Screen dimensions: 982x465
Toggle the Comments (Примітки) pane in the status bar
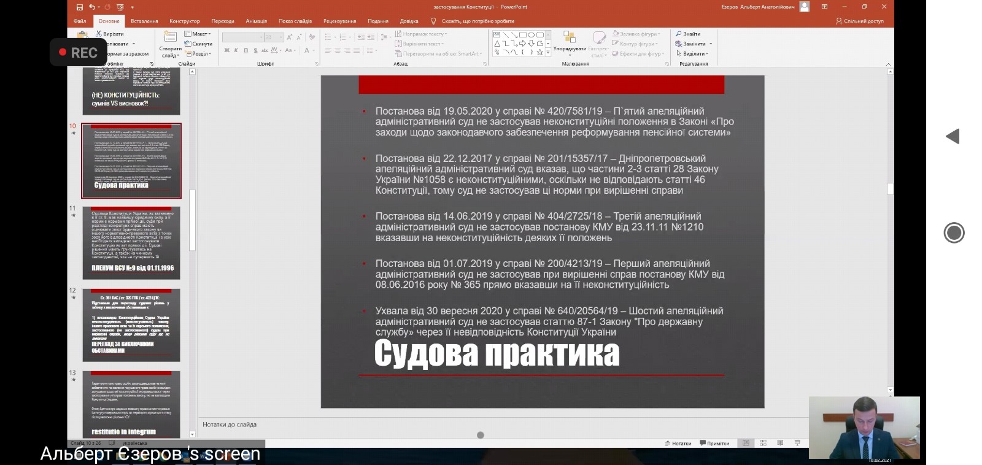point(714,443)
